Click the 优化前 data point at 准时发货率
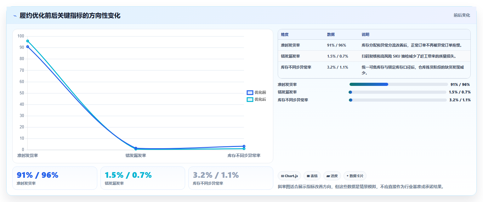Viewport: 483px width, 202px height. pos(28,47)
